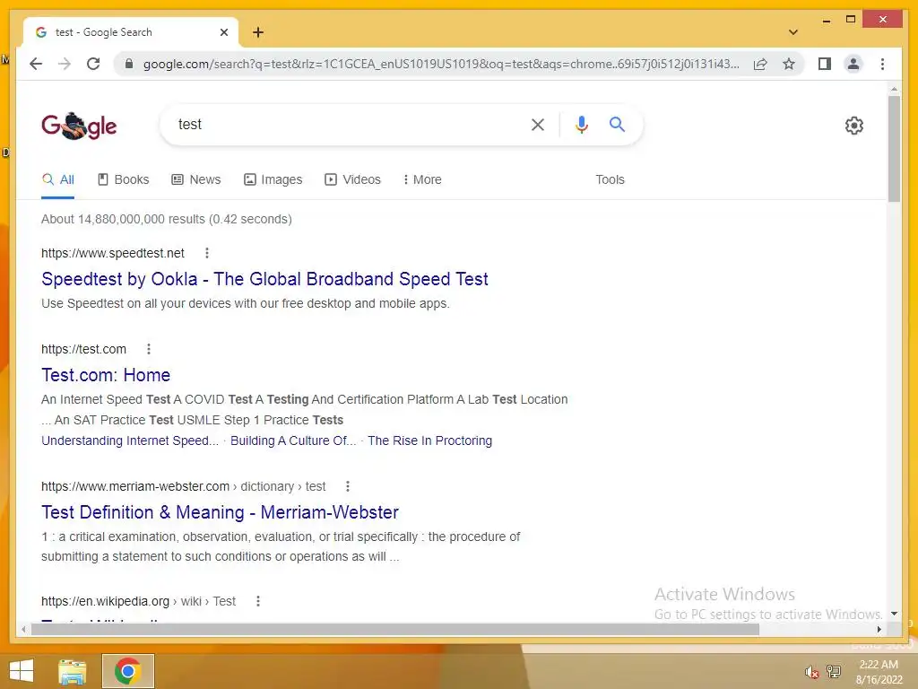Switch to the Videos tab
The image size is (918, 689).
[x=352, y=179]
